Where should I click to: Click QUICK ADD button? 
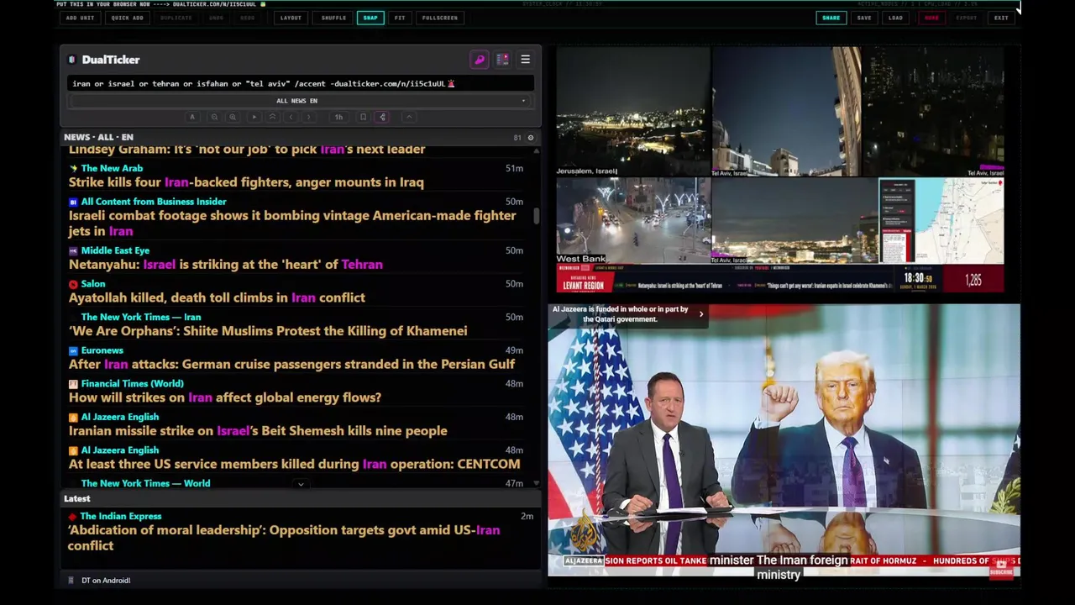coord(127,18)
